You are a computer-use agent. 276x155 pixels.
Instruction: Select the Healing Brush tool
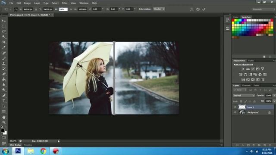4,53
